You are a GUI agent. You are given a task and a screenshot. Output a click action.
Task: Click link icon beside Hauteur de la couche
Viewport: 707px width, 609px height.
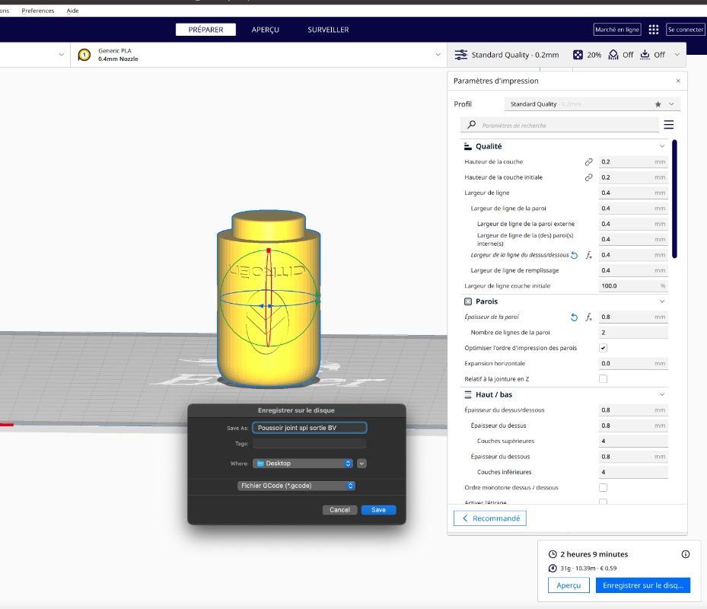(588, 162)
